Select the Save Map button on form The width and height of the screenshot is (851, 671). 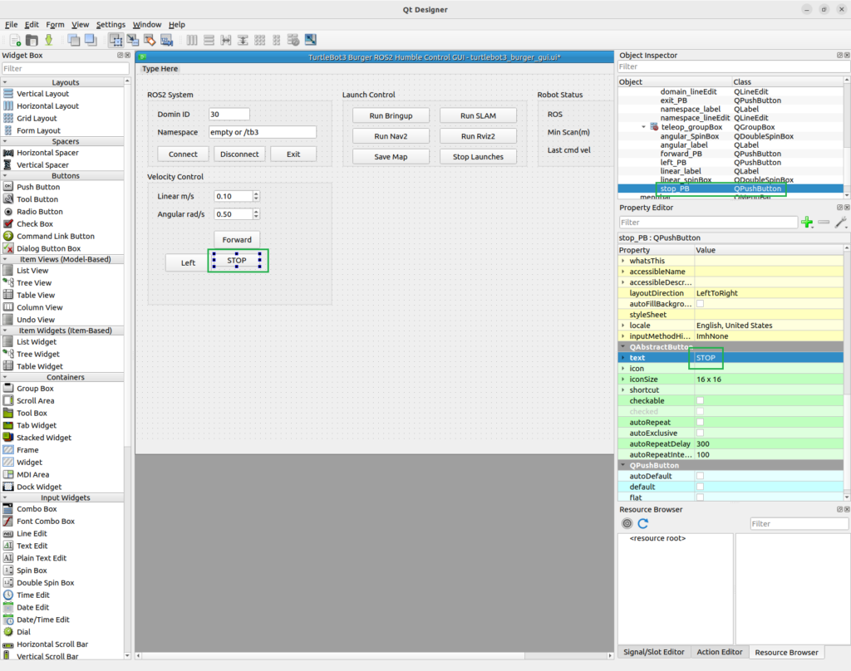click(391, 157)
